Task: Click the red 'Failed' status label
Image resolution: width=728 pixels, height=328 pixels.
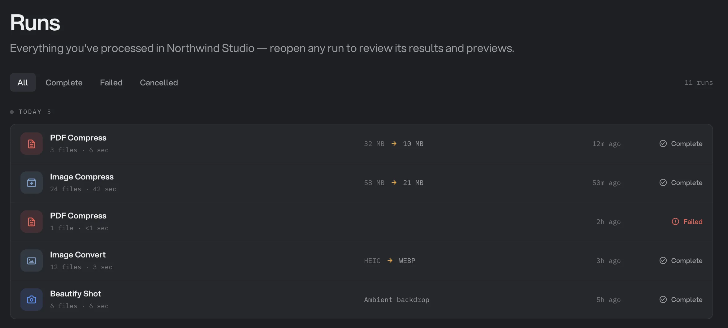Action: 693,222
